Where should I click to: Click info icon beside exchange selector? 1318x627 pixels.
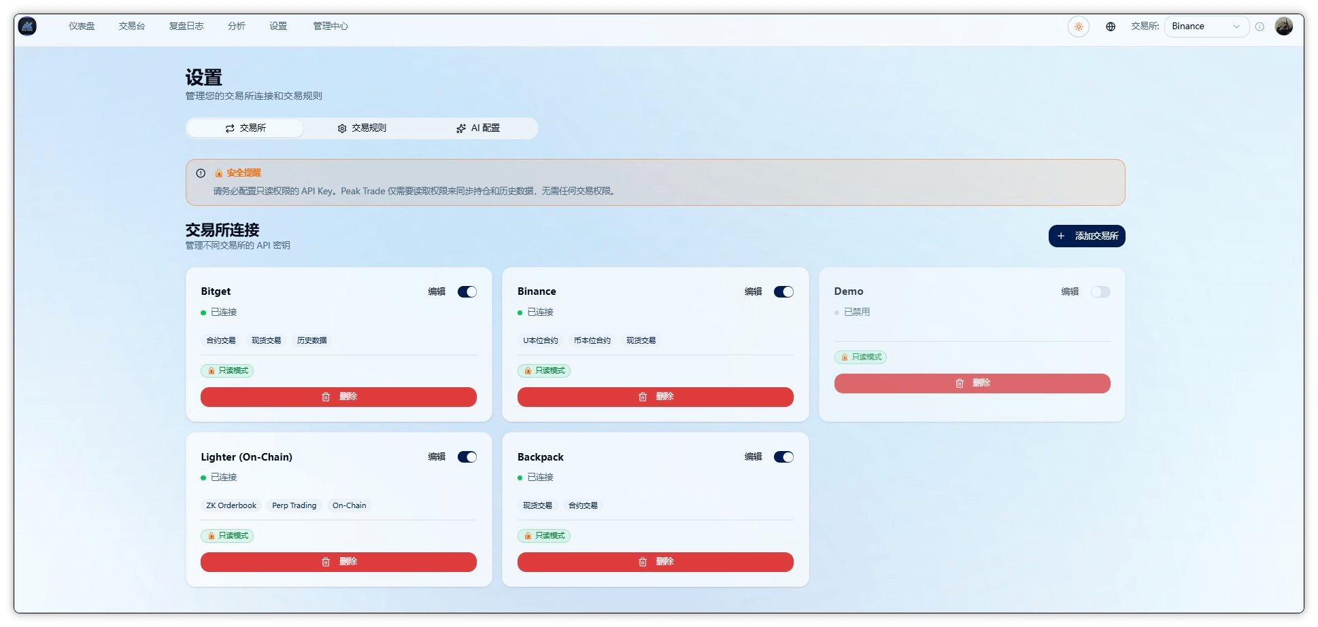point(1260,26)
